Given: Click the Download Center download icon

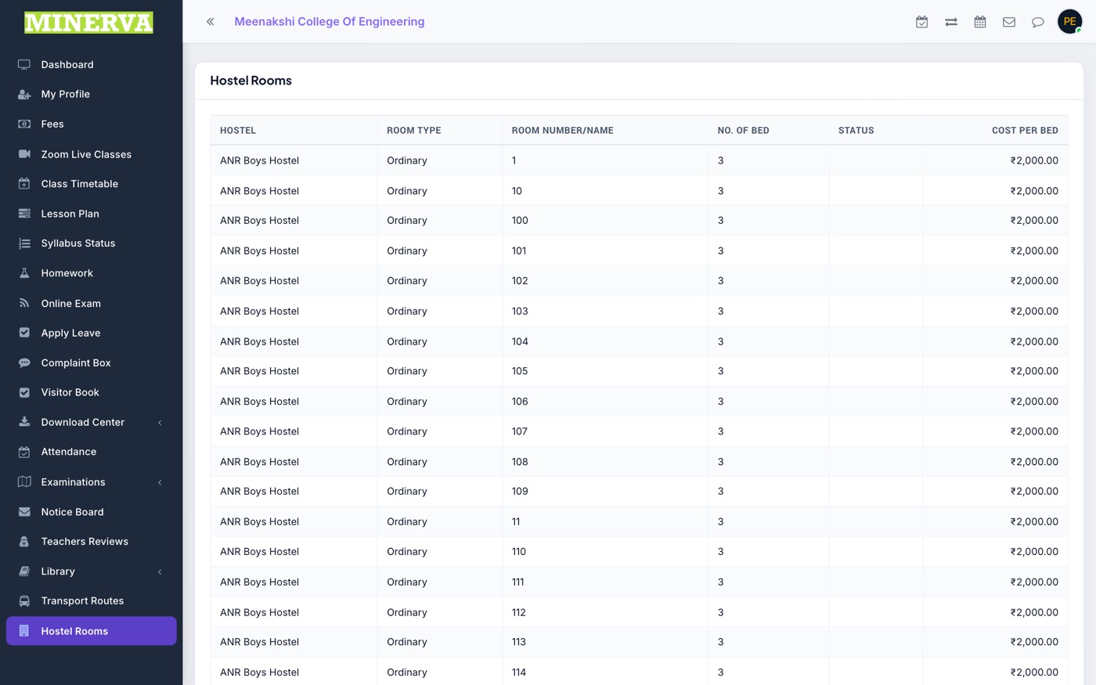Looking at the screenshot, I should click(24, 422).
